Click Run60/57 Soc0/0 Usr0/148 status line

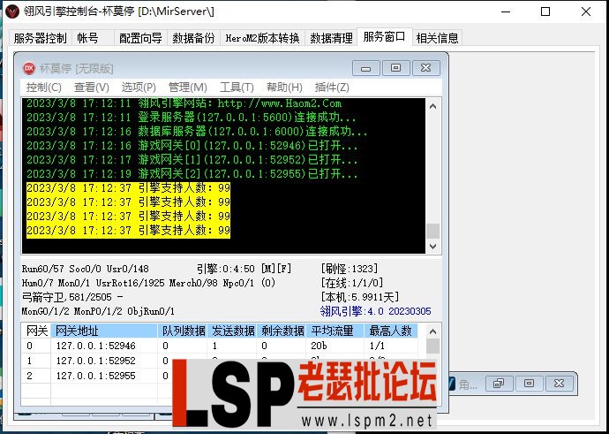[x=85, y=269]
